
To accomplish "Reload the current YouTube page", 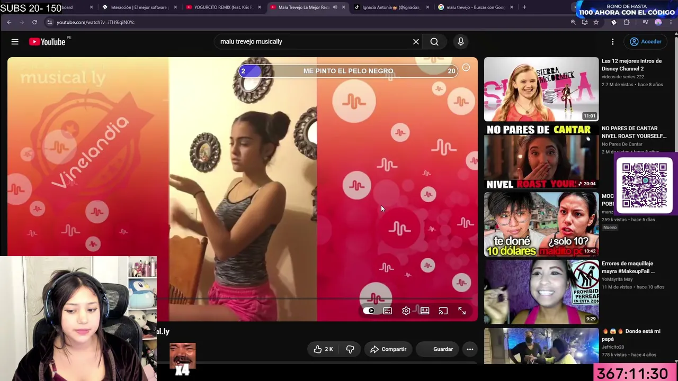I will pyautogui.click(x=34, y=22).
